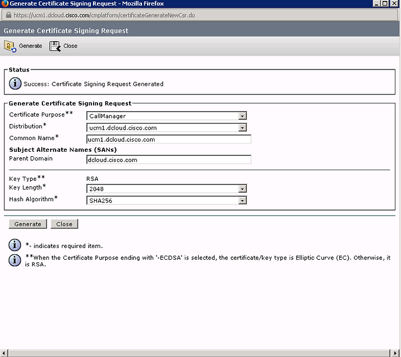
Task: Click the Close button below the form
Action: point(64,224)
